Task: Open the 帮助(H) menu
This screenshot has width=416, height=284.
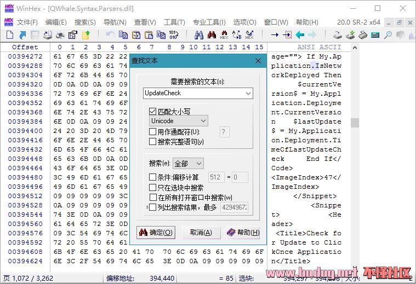Action: pos(307,22)
